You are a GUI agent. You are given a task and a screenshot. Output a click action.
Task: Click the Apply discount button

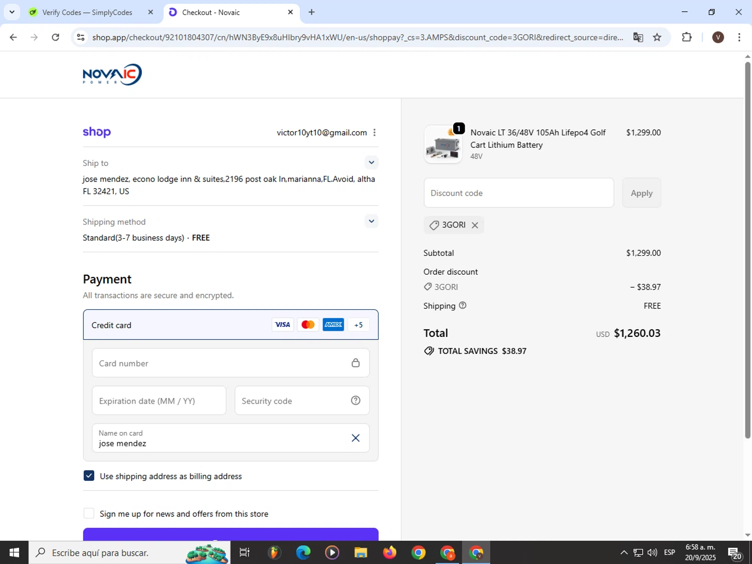(x=642, y=193)
